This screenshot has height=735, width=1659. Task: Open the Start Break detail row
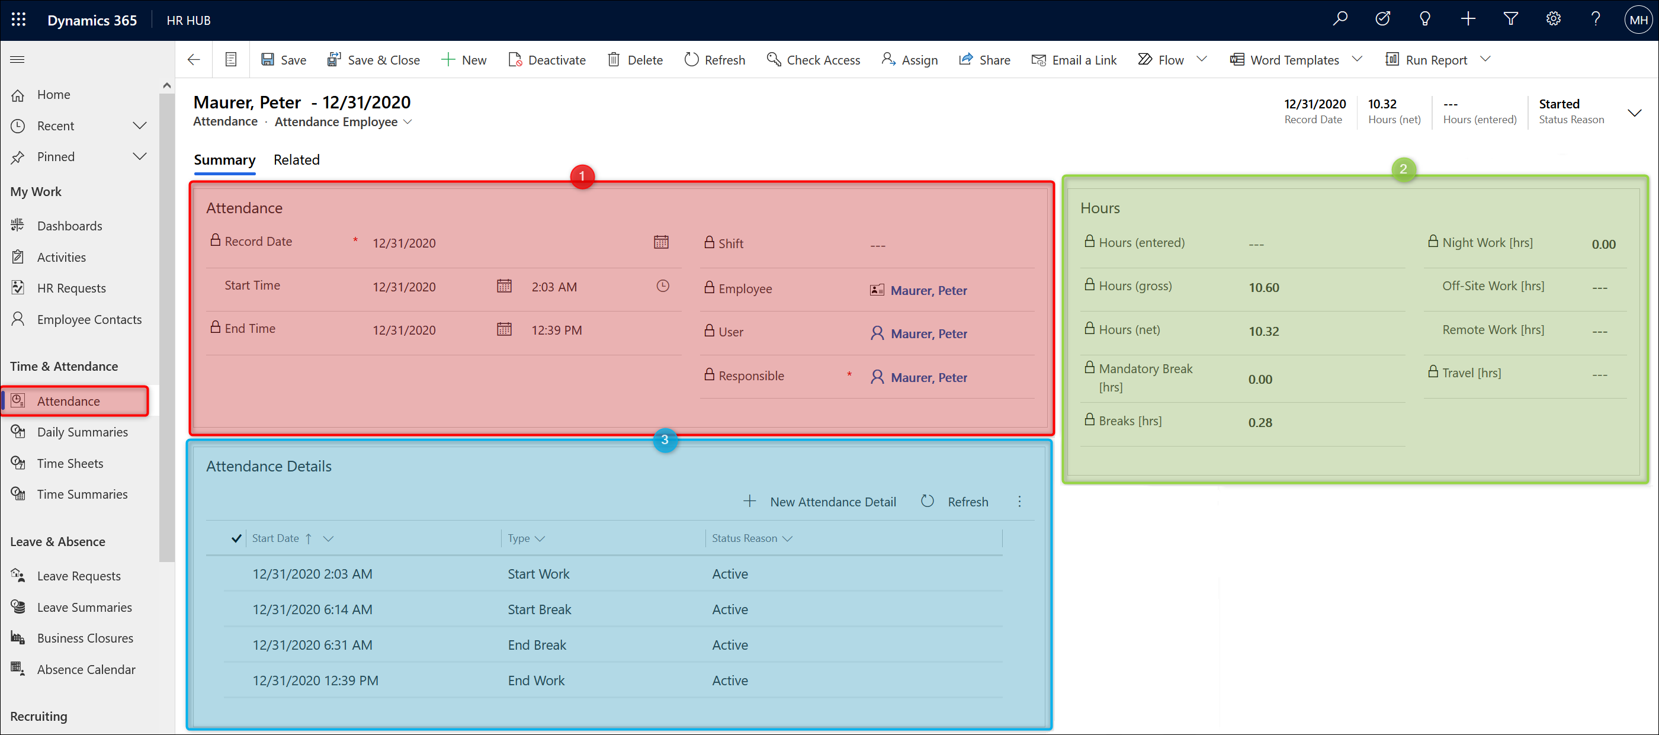point(538,609)
